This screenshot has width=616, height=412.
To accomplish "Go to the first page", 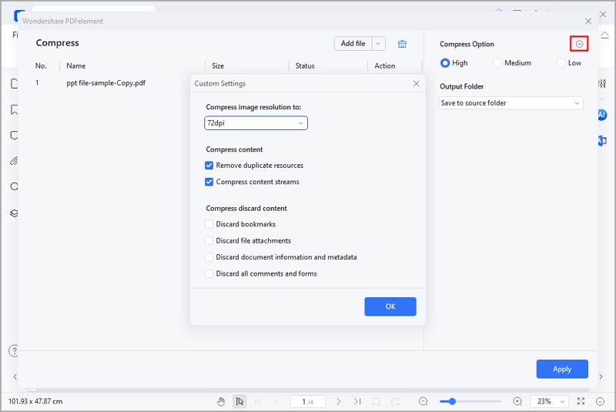I will click(259, 401).
